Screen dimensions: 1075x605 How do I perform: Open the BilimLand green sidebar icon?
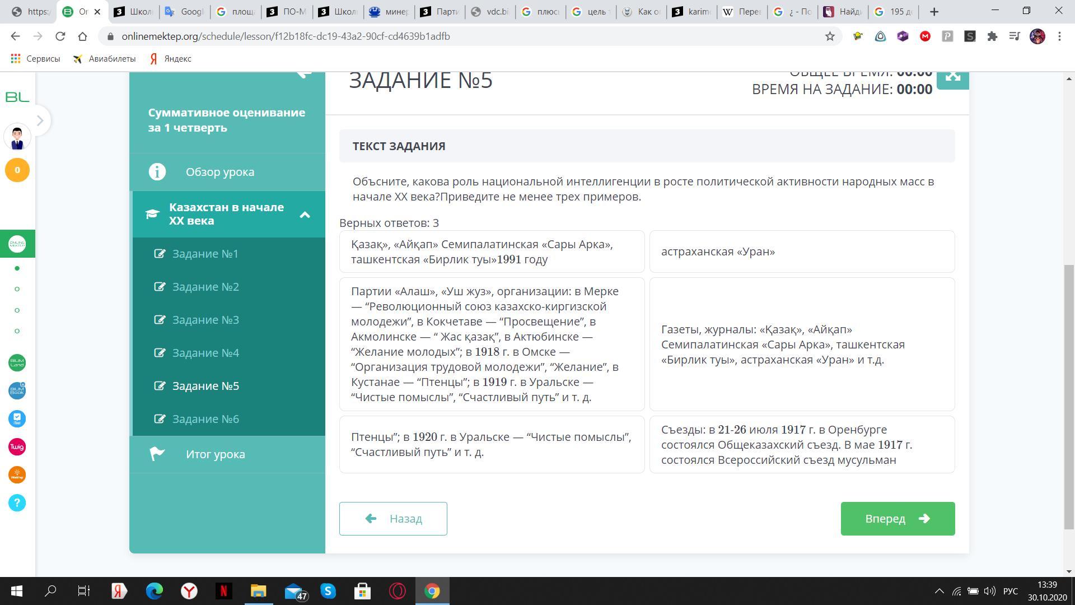point(17,363)
